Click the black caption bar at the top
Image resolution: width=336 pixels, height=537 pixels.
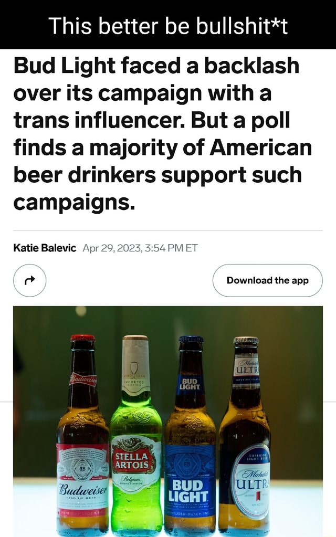click(168, 24)
